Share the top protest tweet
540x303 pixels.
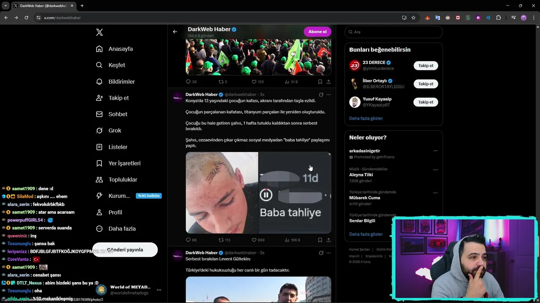[x=328, y=82]
